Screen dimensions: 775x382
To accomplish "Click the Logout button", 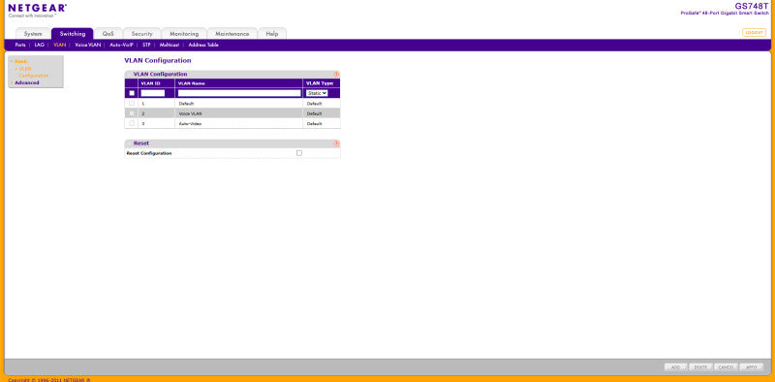I will 754,32.
